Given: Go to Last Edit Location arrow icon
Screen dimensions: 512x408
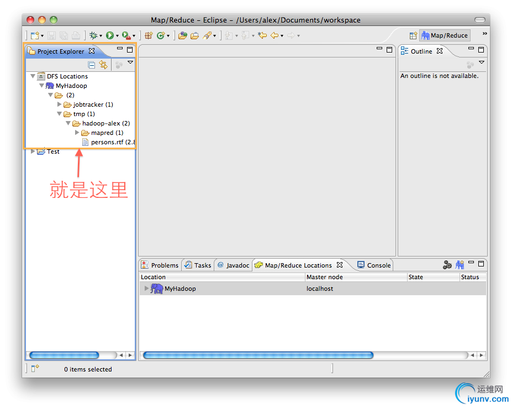Looking at the screenshot, I should (262, 35).
